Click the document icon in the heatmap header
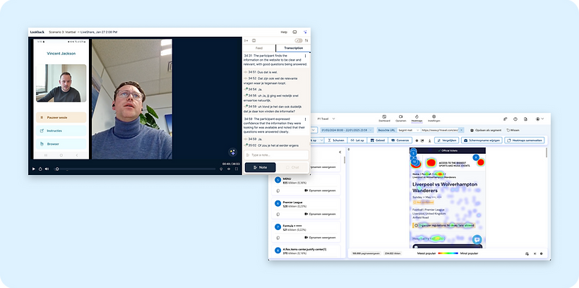 pos(525,119)
